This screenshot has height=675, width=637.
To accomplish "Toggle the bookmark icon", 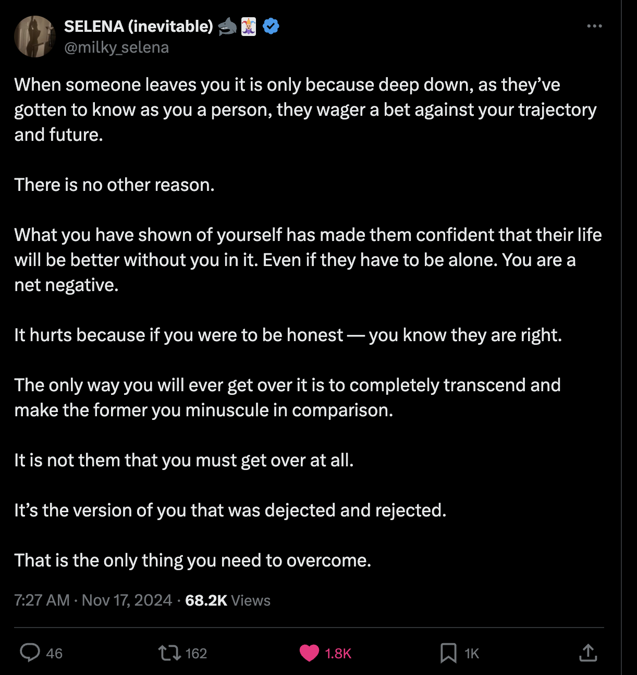I will (x=448, y=653).
